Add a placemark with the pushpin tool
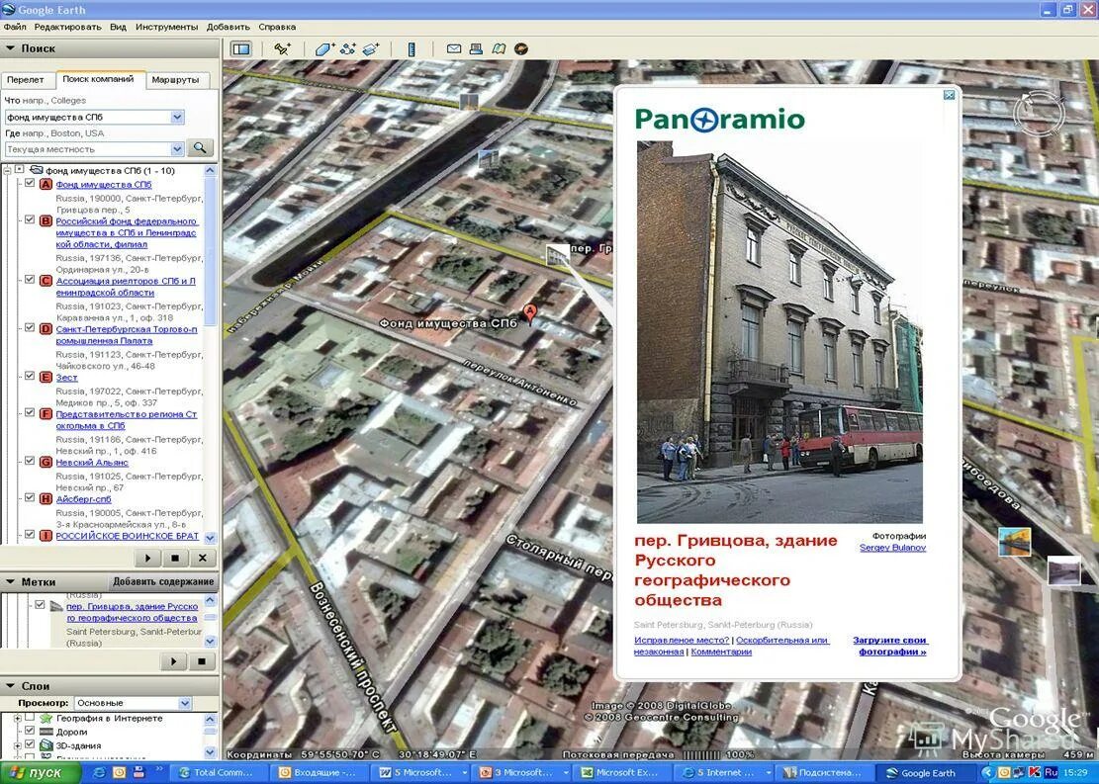 (x=283, y=49)
